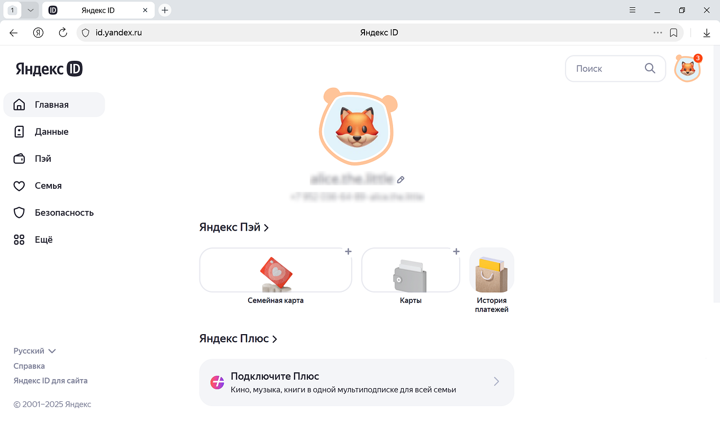
Task: Expand the Русский language dropdown
Action: pyautogui.click(x=35, y=351)
